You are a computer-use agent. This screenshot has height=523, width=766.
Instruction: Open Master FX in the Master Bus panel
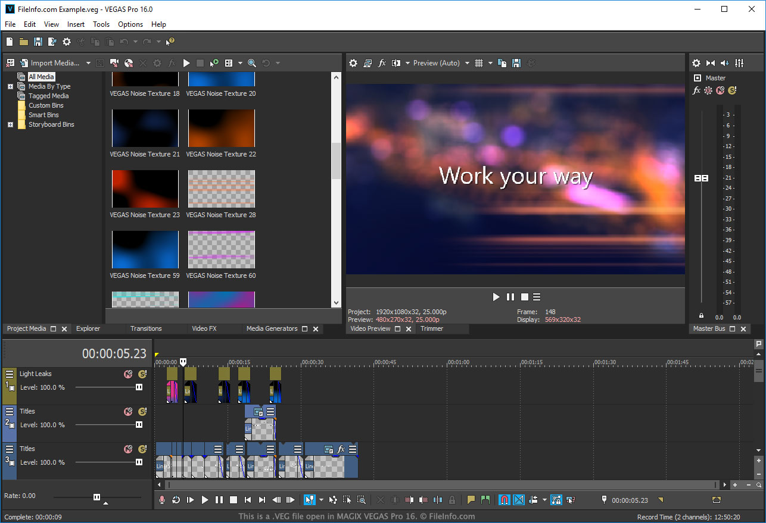tap(696, 90)
